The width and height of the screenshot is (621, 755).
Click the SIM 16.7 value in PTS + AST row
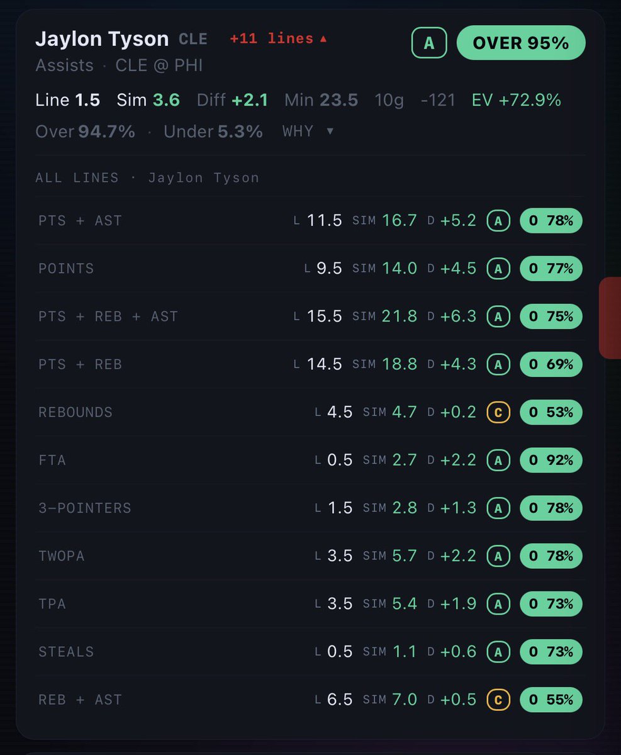(384, 221)
